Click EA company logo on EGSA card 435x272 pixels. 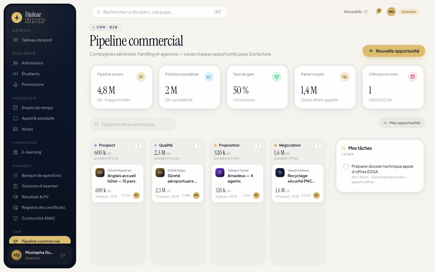[160, 173]
